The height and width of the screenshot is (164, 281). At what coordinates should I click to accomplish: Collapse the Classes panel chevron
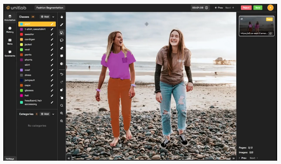pyautogui.click(x=53, y=17)
